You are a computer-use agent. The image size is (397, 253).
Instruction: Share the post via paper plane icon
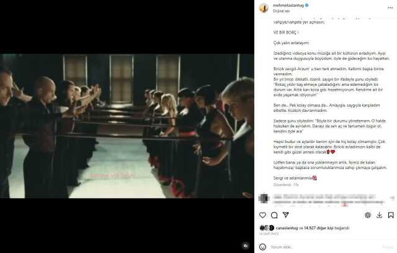[x=286, y=215]
